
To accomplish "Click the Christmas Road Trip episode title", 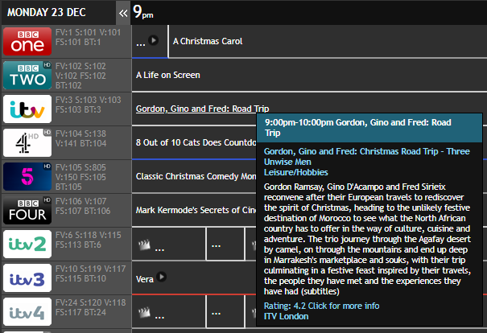I will 367,157.
